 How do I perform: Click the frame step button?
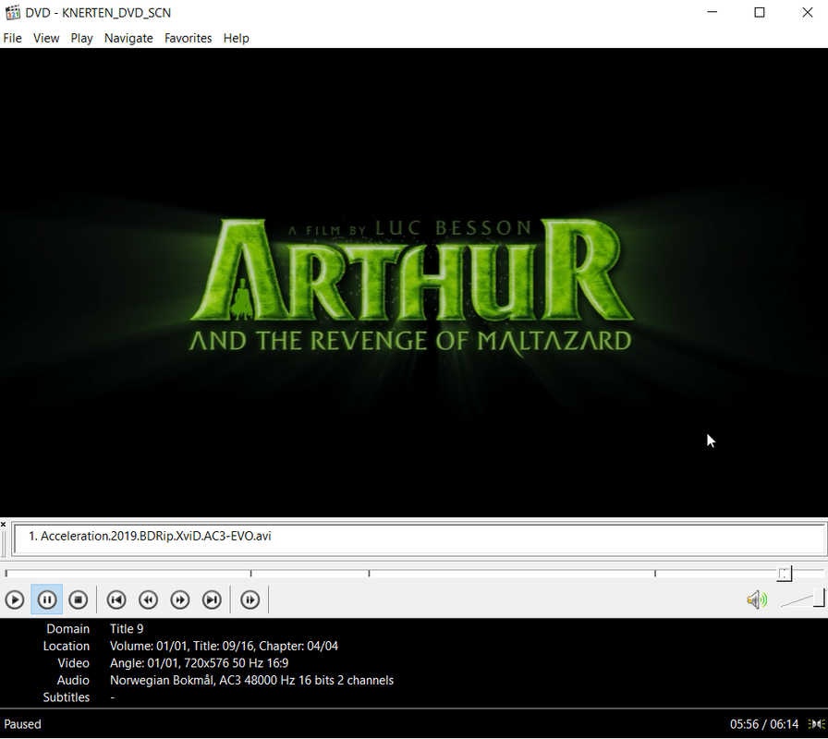pos(250,600)
